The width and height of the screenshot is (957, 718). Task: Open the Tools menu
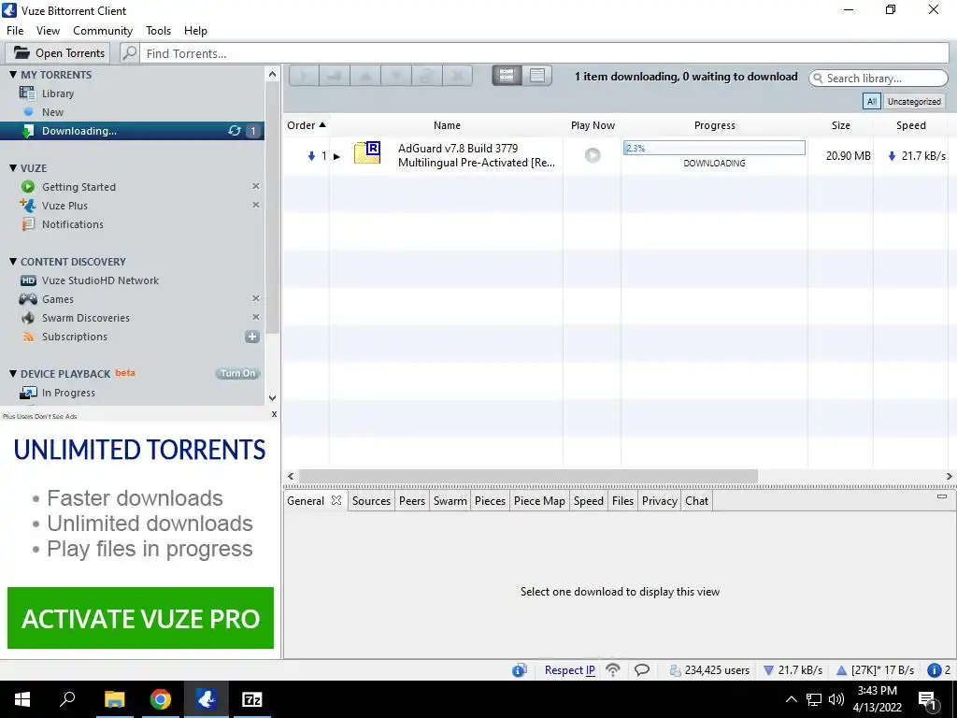pos(158,31)
